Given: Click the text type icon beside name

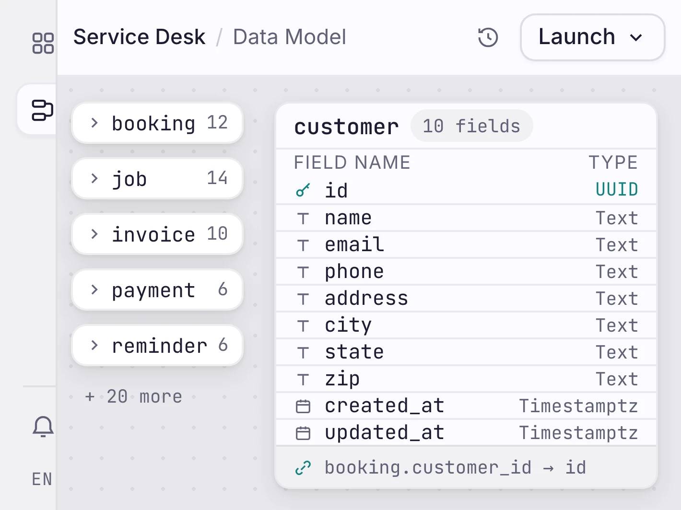Looking at the screenshot, I should [303, 219].
